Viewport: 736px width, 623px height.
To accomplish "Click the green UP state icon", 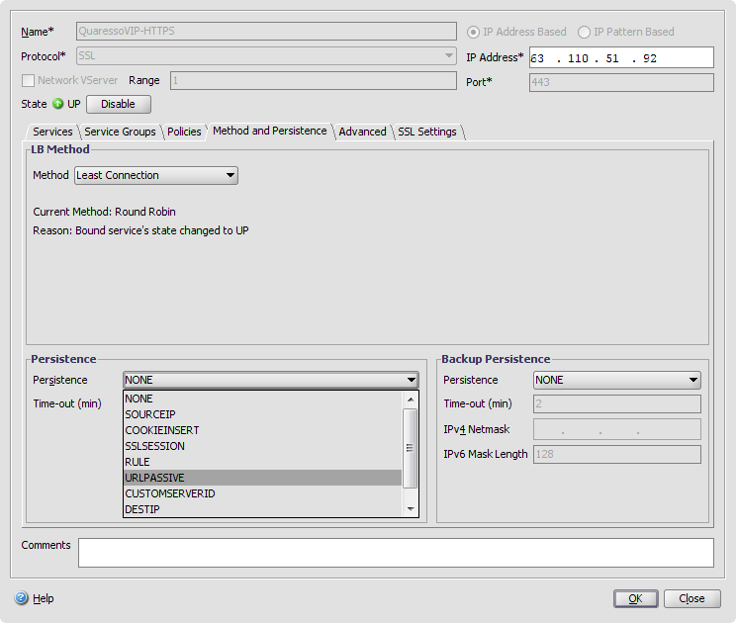I will 58,104.
